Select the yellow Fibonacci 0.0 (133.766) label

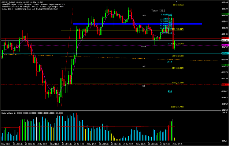pyautogui.click(x=178, y=5)
